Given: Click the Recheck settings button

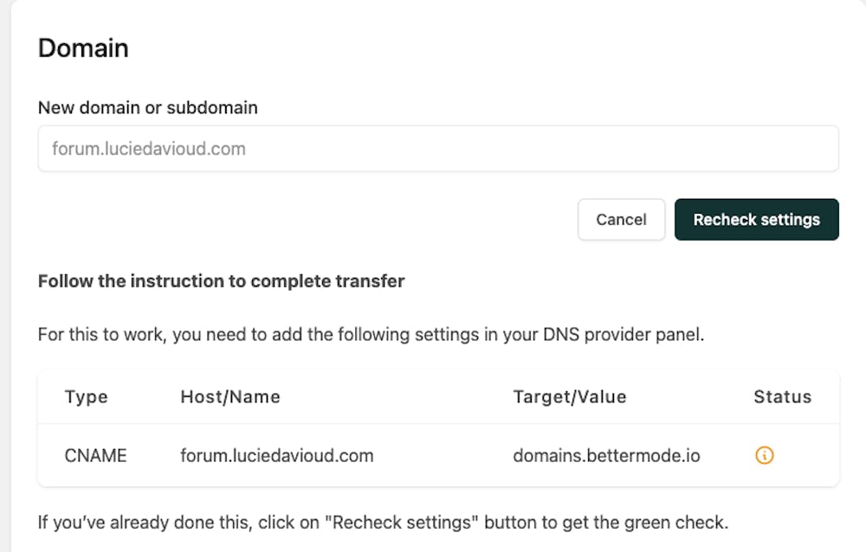Looking at the screenshot, I should coord(756,220).
